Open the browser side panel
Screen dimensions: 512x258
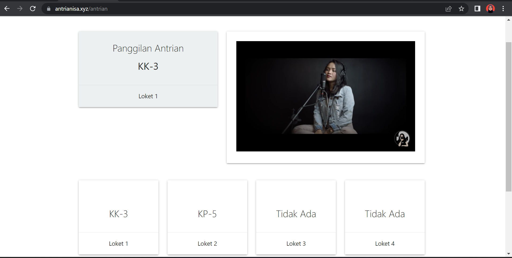(x=477, y=9)
